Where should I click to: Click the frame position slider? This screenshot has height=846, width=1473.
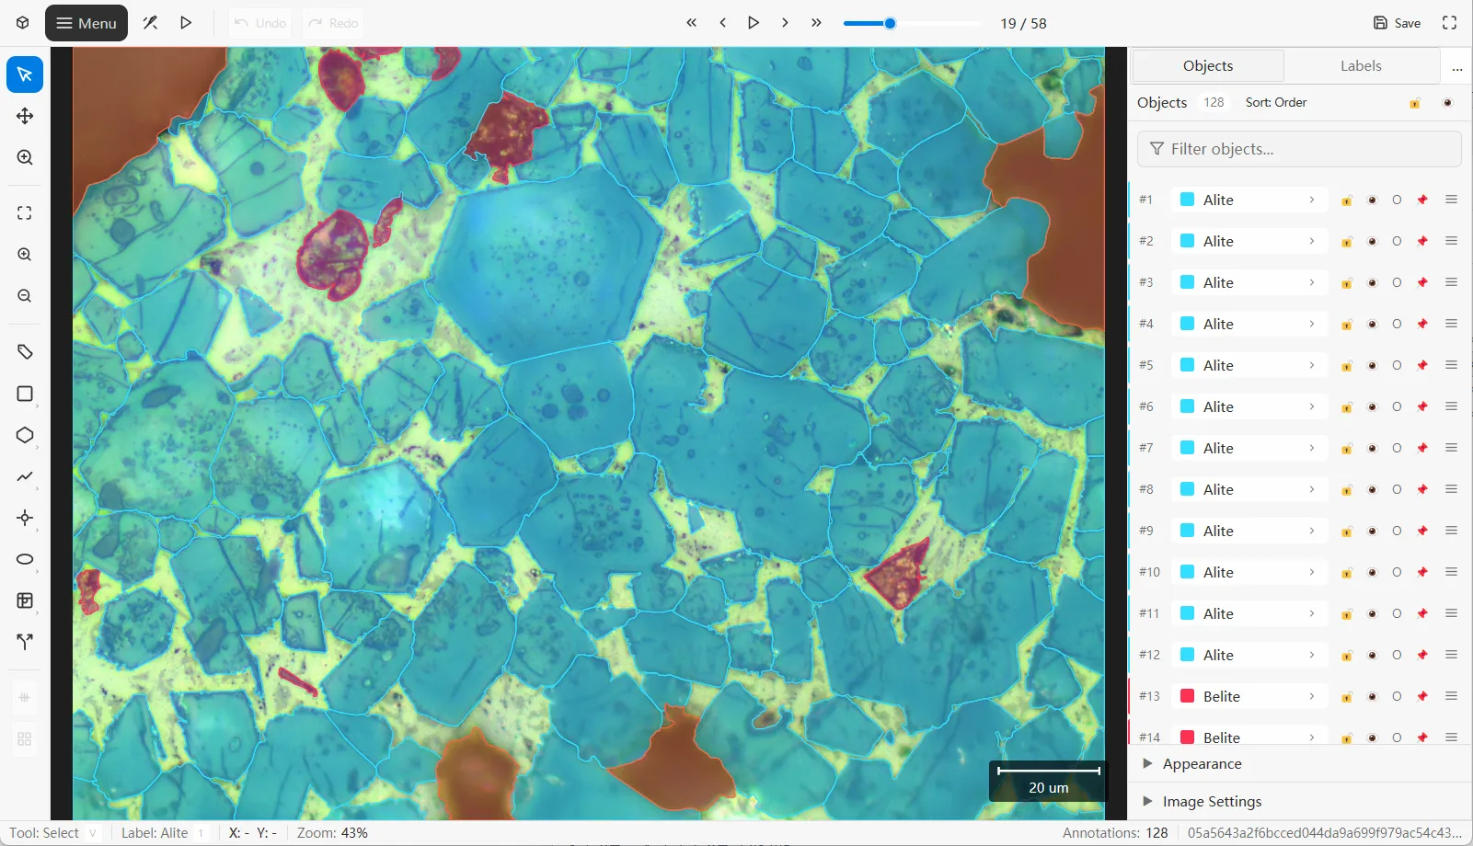point(912,23)
